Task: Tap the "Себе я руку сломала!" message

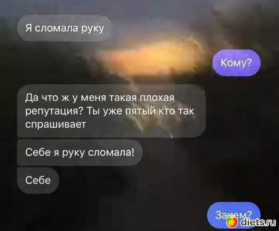Action: pyautogui.click(x=80, y=152)
